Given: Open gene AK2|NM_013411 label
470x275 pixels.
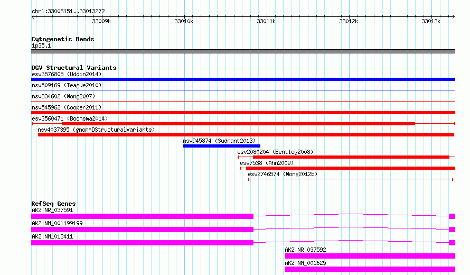Looking at the screenshot, I should (x=52, y=236).
